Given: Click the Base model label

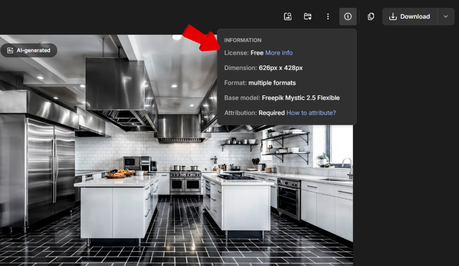Looking at the screenshot, I should click(x=242, y=98).
